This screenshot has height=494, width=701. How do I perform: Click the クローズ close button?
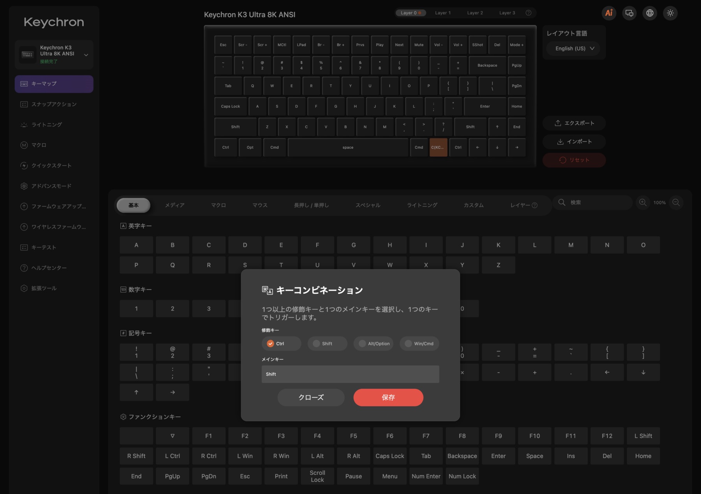(x=311, y=397)
